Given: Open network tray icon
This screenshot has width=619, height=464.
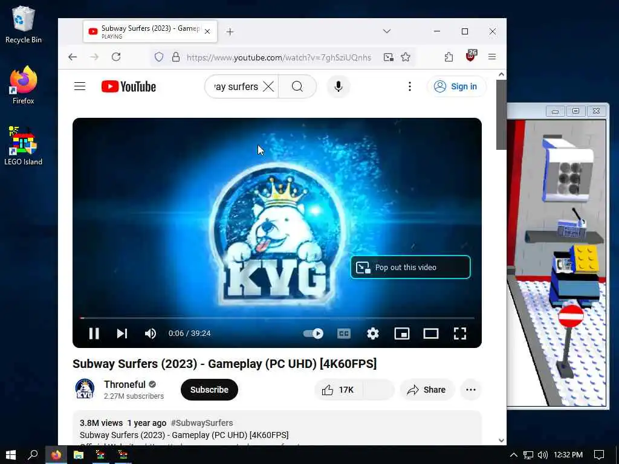Looking at the screenshot, I should pyautogui.click(x=528, y=456).
